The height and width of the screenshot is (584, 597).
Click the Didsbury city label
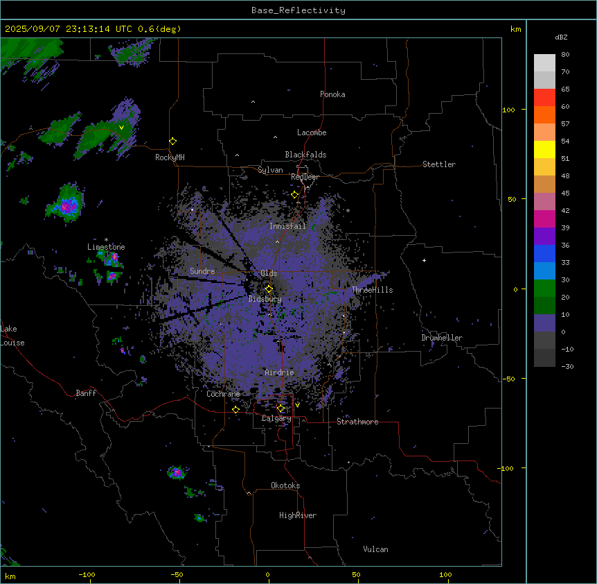click(x=265, y=299)
